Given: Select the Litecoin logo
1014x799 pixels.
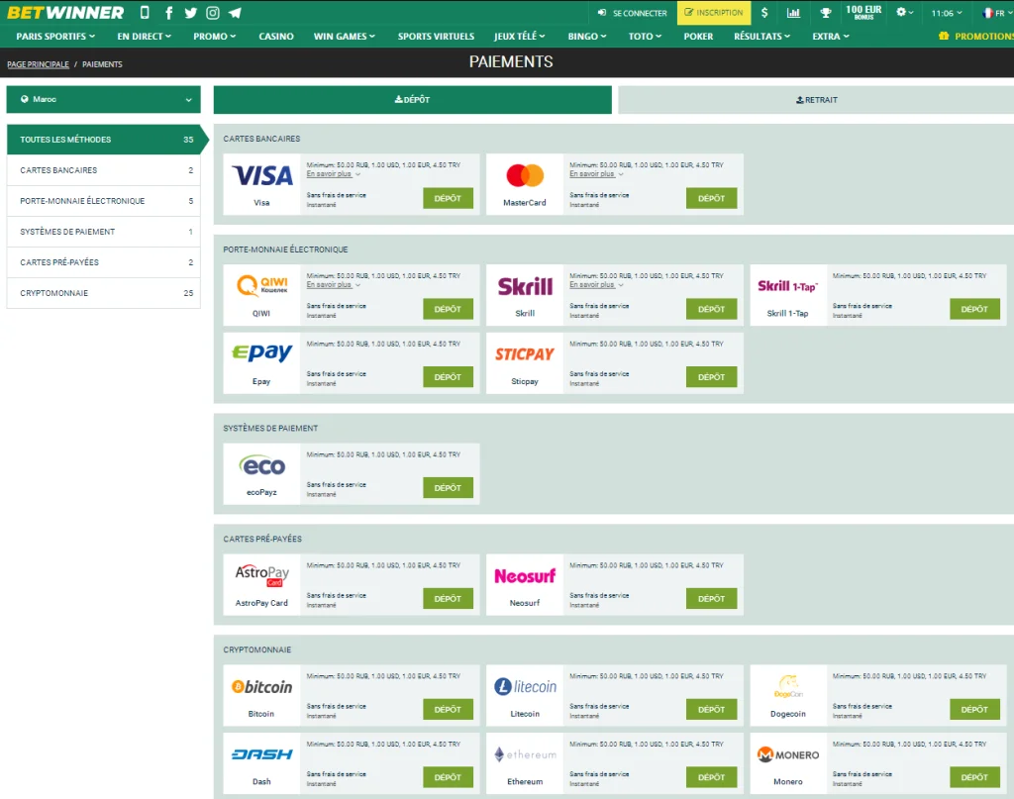Looking at the screenshot, I should click(x=525, y=686).
